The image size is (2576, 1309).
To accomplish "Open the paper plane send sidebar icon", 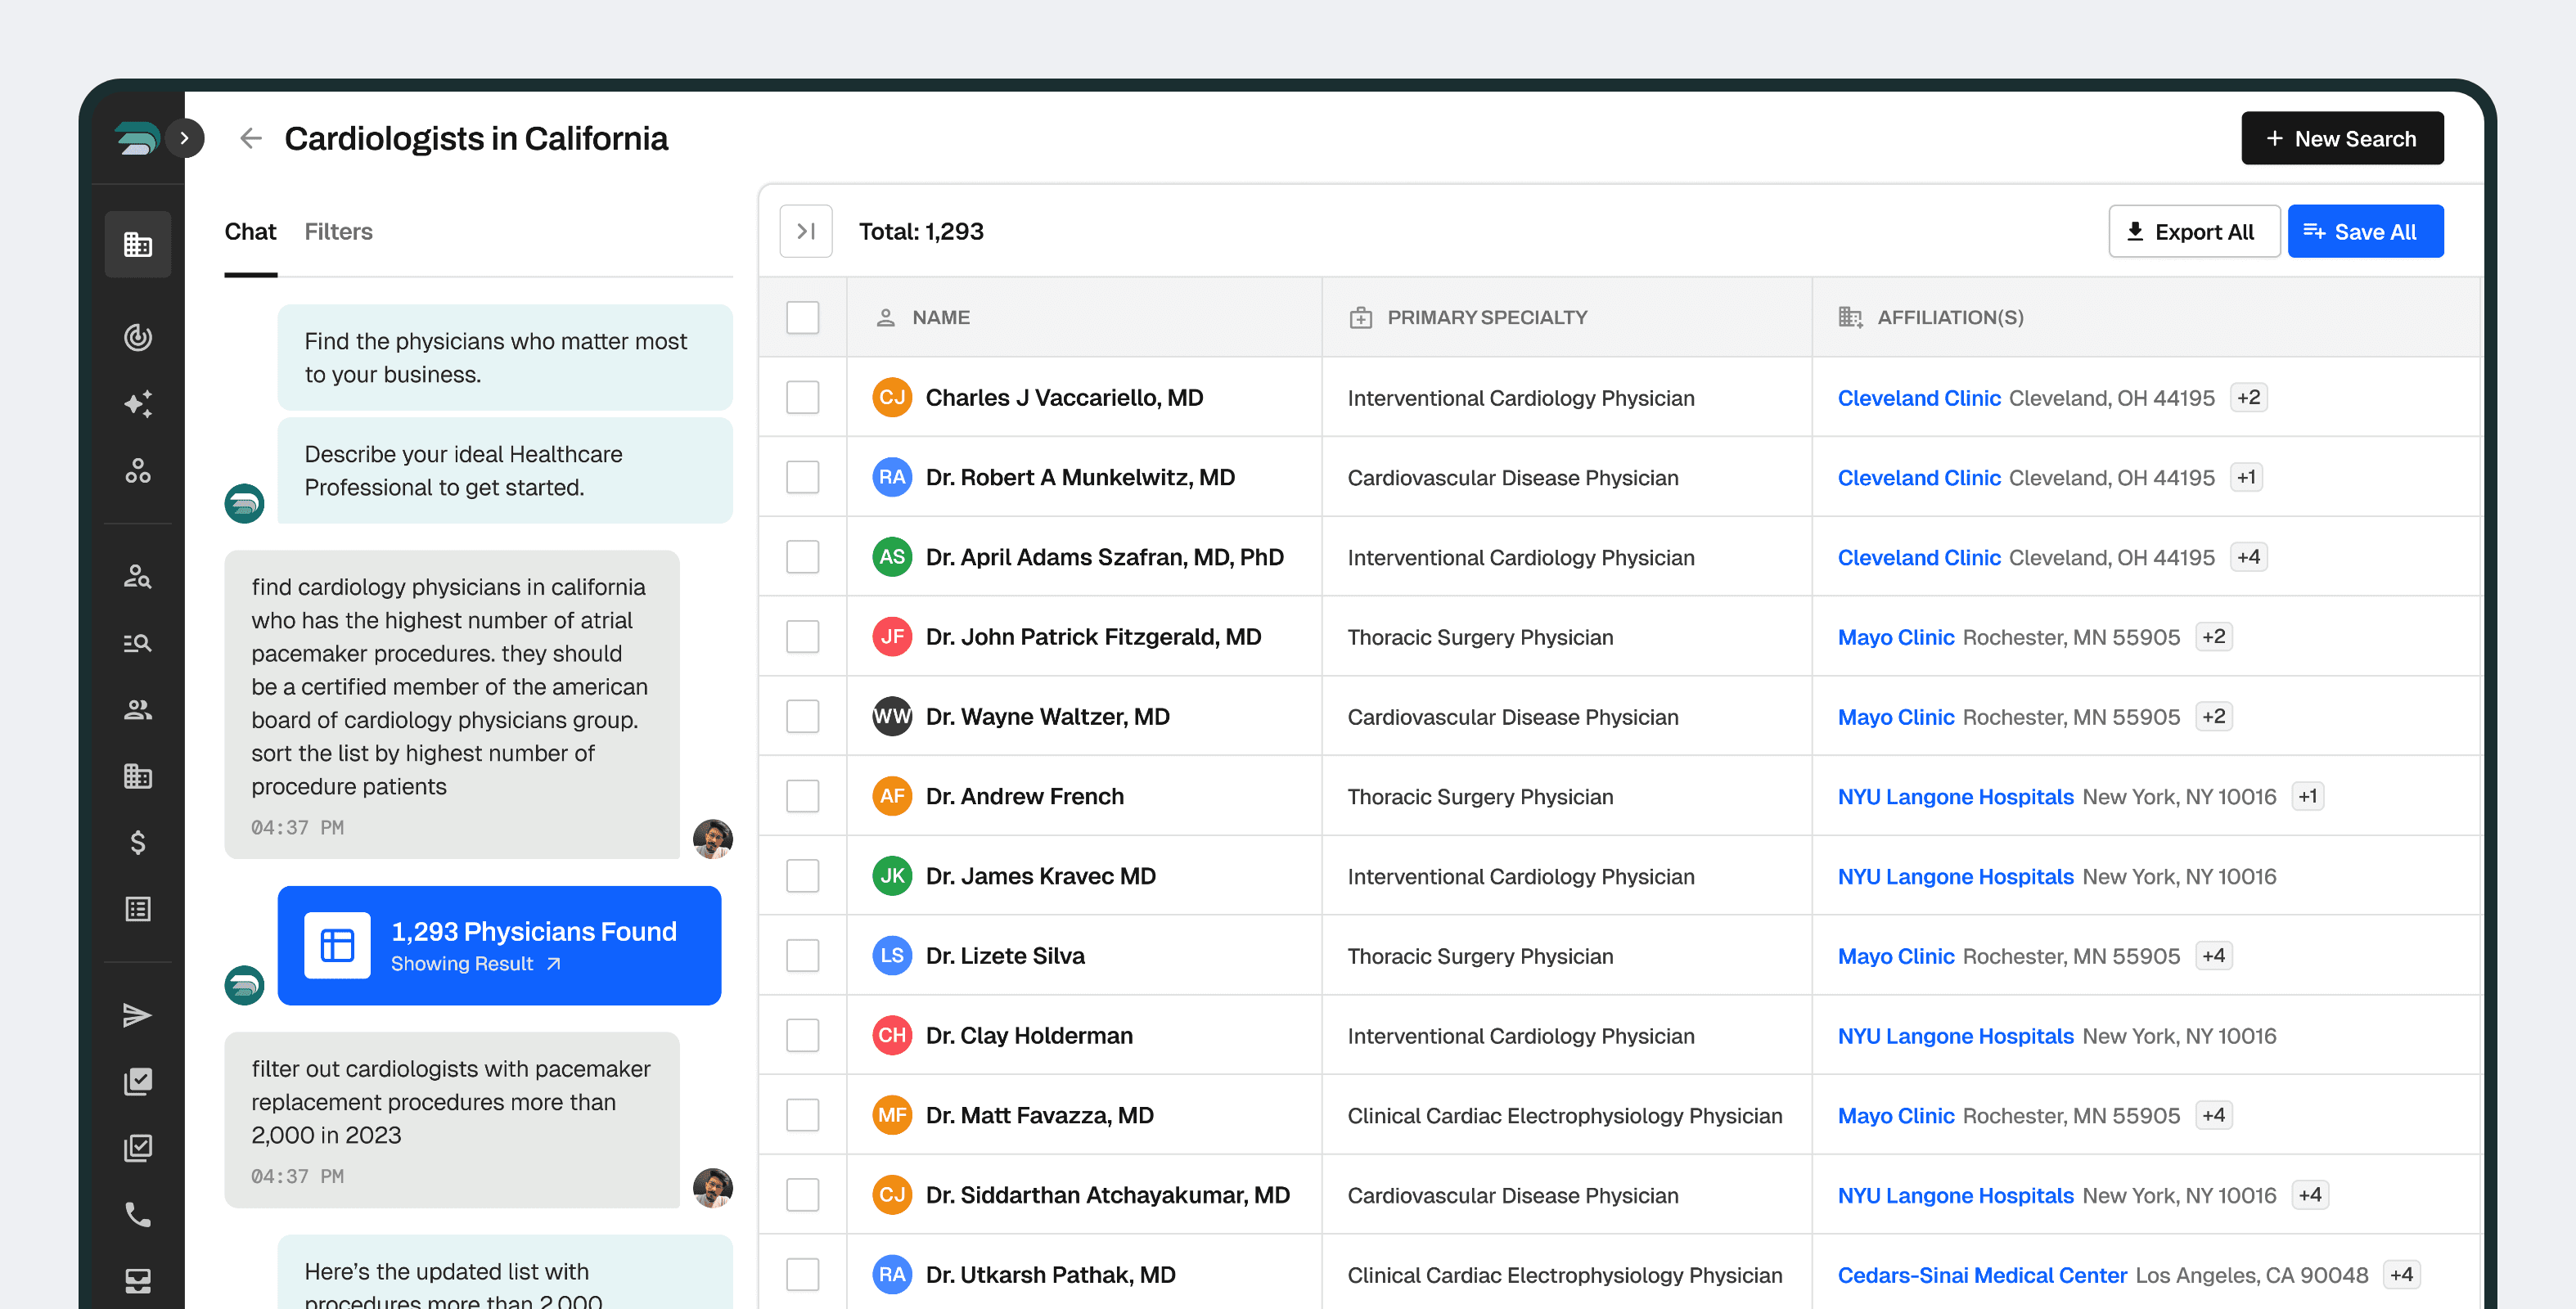I will point(138,1015).
